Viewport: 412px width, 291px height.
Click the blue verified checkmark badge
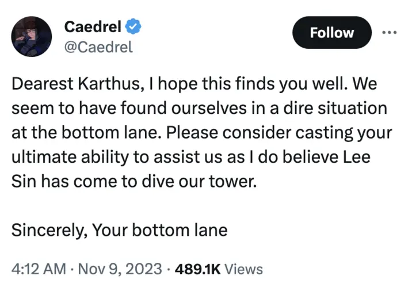133,26
